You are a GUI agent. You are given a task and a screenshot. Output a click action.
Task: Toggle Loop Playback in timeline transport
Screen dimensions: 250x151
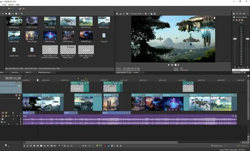click(x=28, y=146)
